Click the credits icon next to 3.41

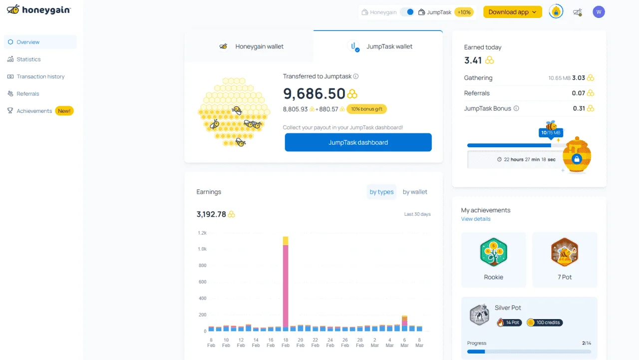click(490, 60)
